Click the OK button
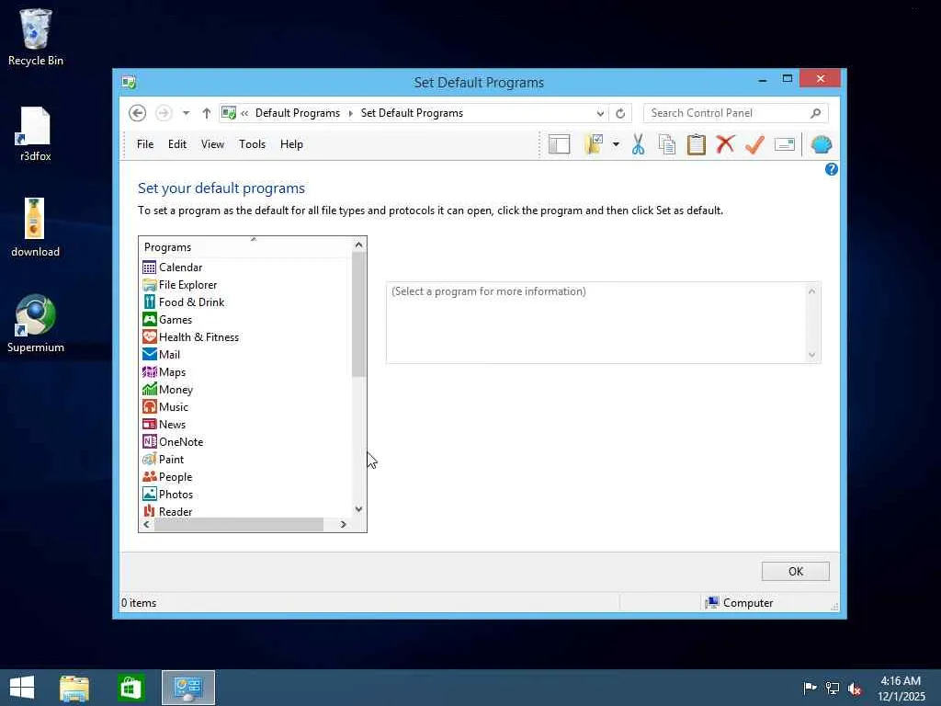 795,571
